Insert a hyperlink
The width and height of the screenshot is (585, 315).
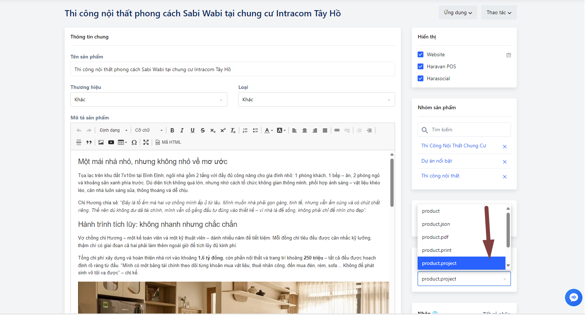[337, 130]
